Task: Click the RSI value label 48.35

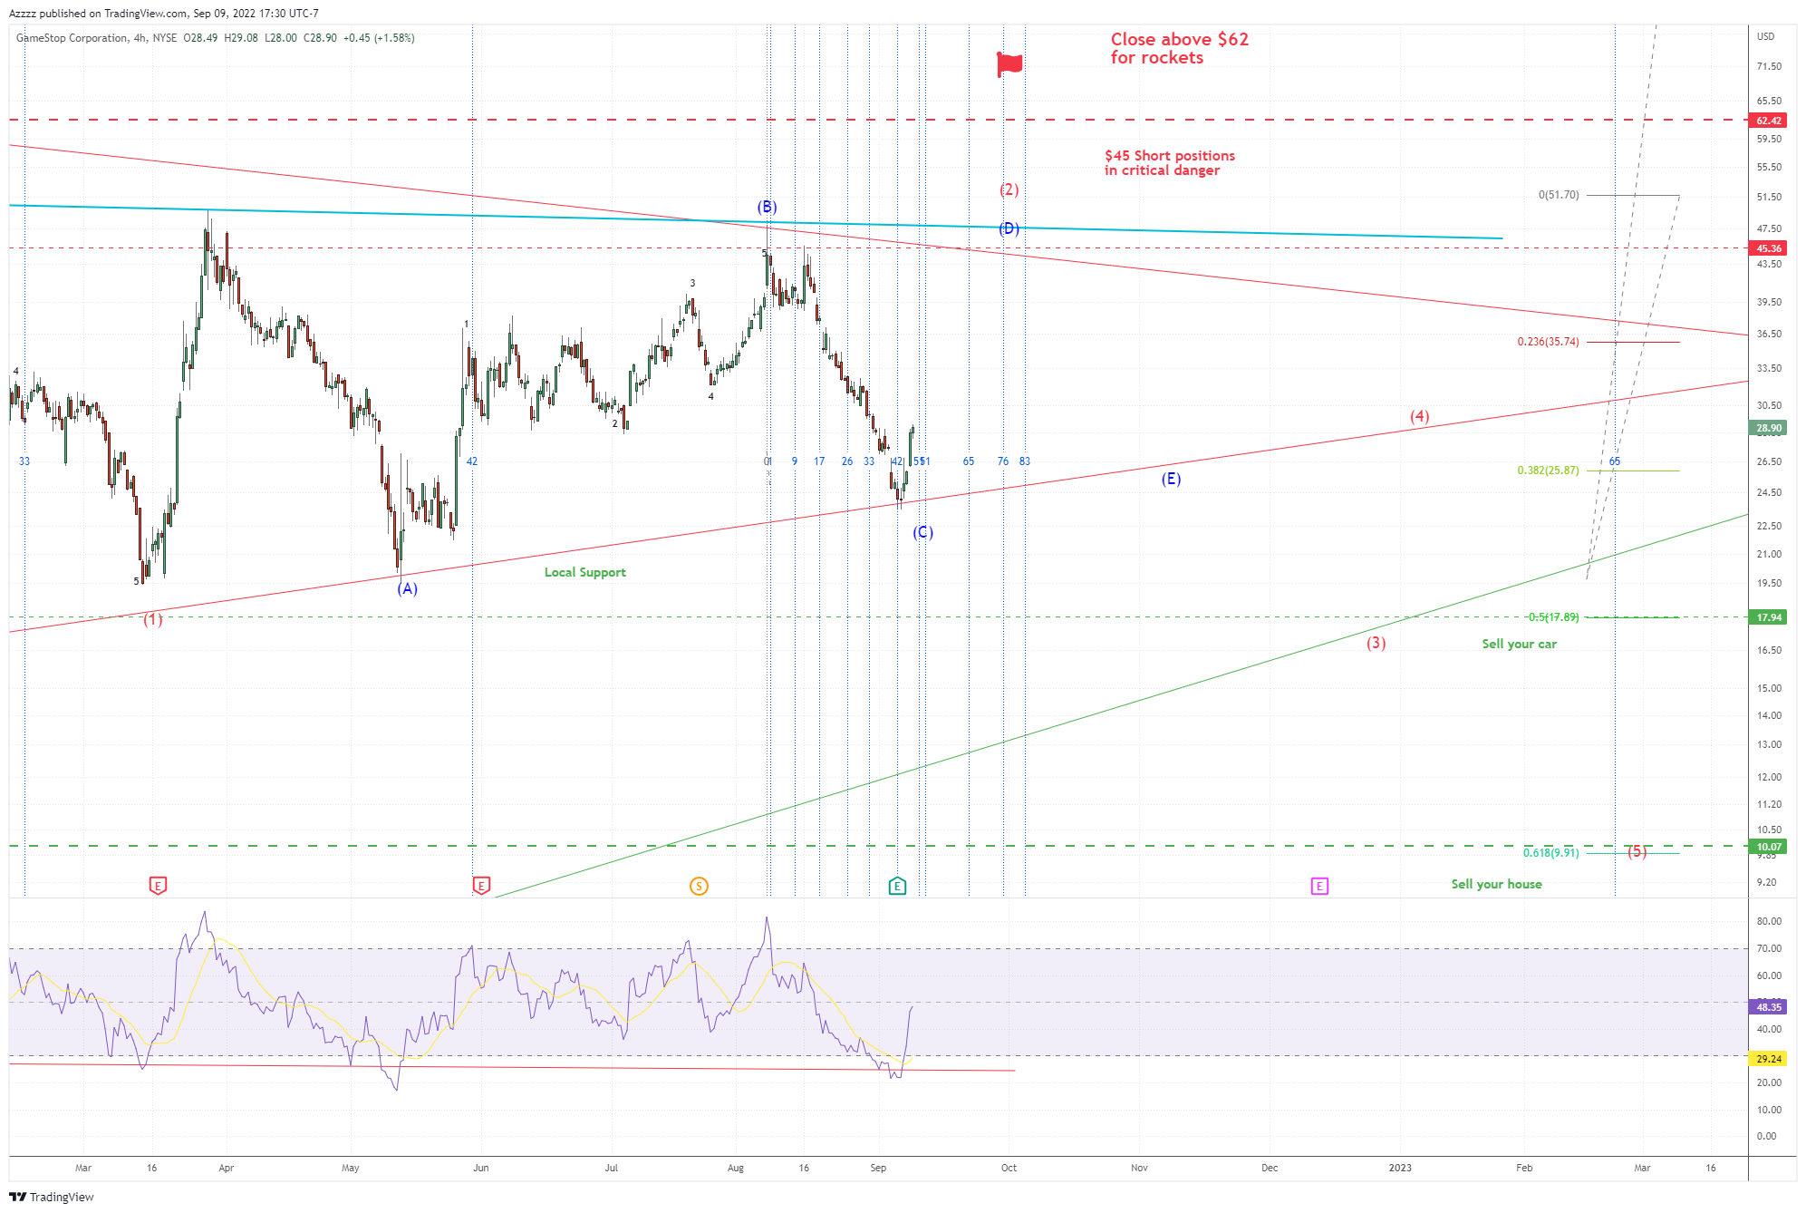Action: (1768, 1006)
